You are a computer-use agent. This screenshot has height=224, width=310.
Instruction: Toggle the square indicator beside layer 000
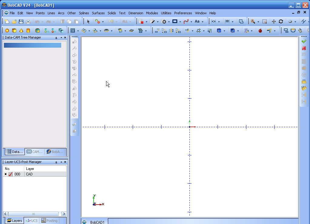pyautogui.click(x=5, y=174)
